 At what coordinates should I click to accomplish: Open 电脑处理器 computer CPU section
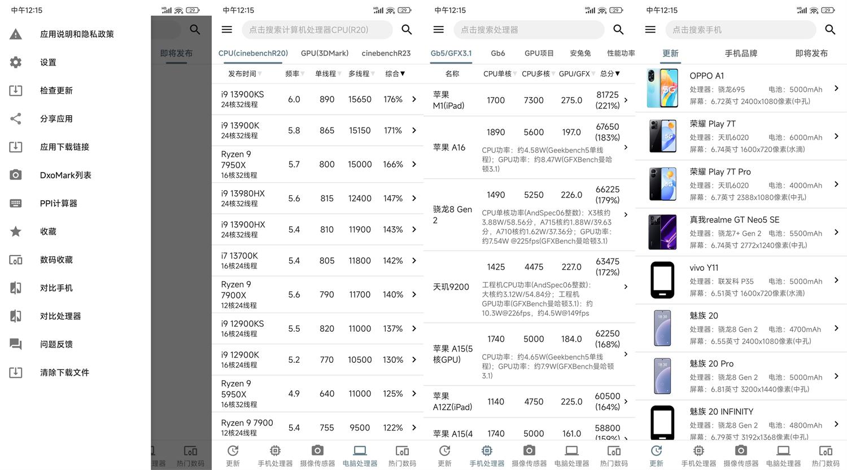click(x=359, y=455)
